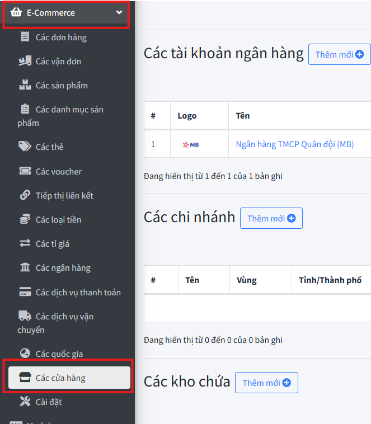Open Các ngân hàng menu item
371x424 pixels.
click(x=63, y=268)
